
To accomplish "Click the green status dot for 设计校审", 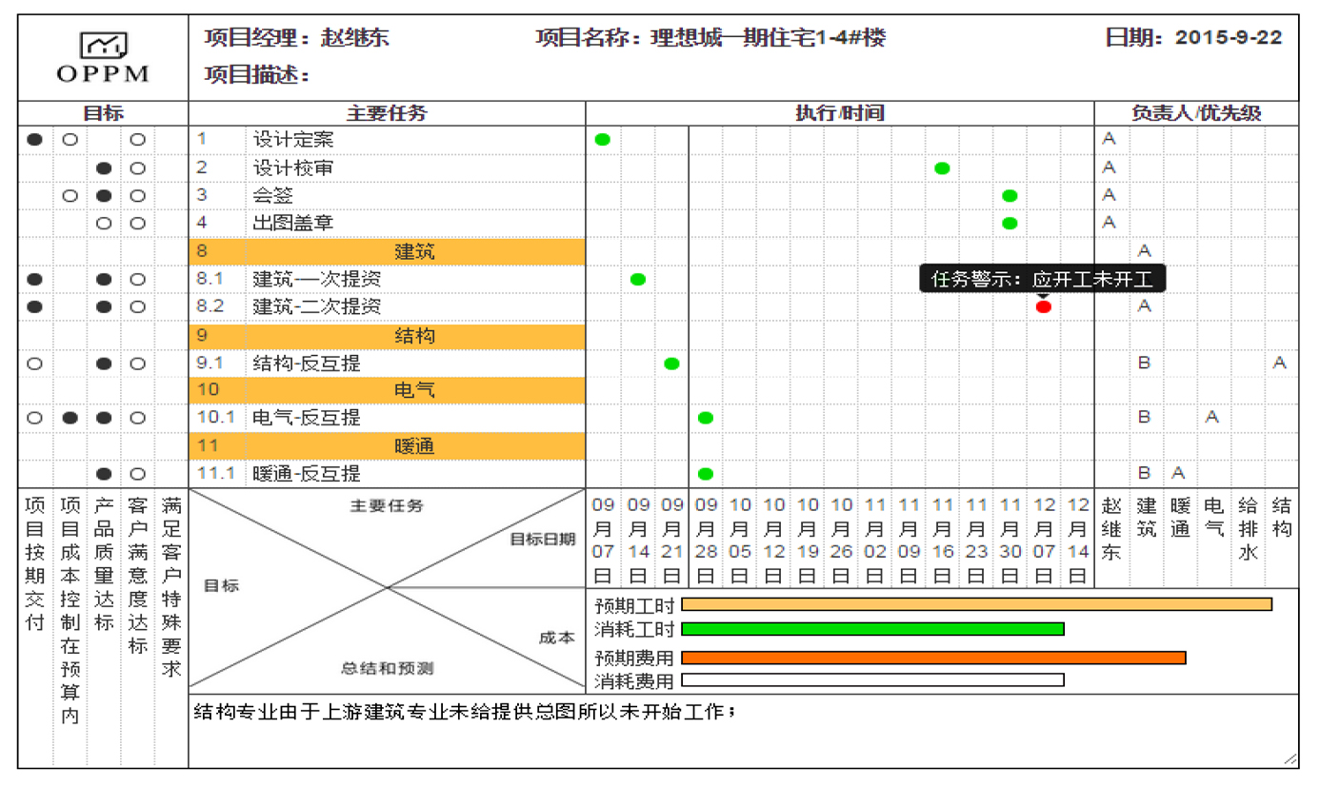I will [x=942, y=168].
